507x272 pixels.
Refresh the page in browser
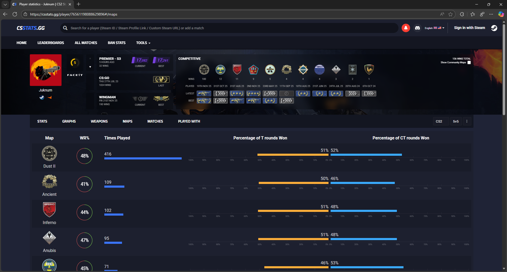click(x=15, y=14)
